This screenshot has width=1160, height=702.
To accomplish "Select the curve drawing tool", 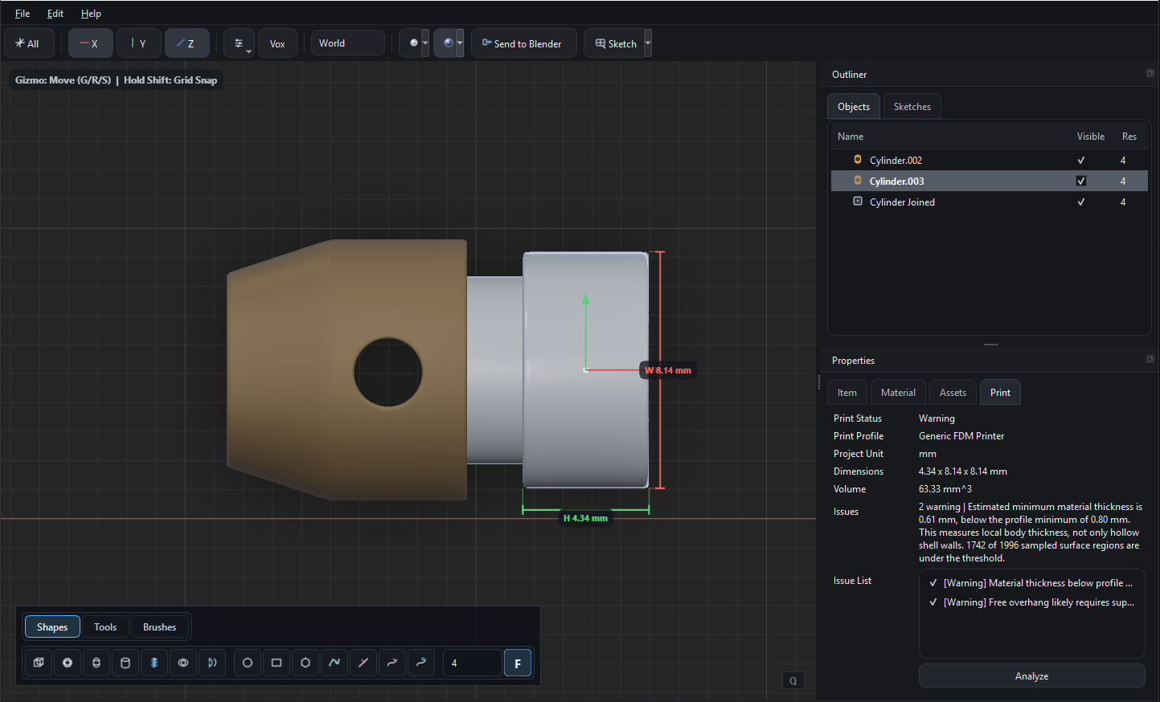I will (x=334, y=663).
